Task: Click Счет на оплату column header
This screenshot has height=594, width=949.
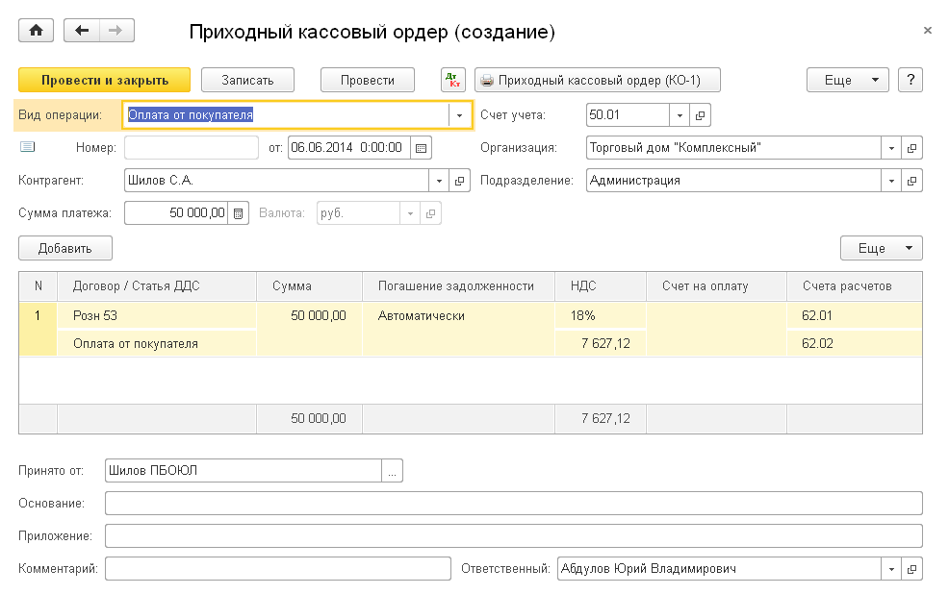Action: (717, 286)
